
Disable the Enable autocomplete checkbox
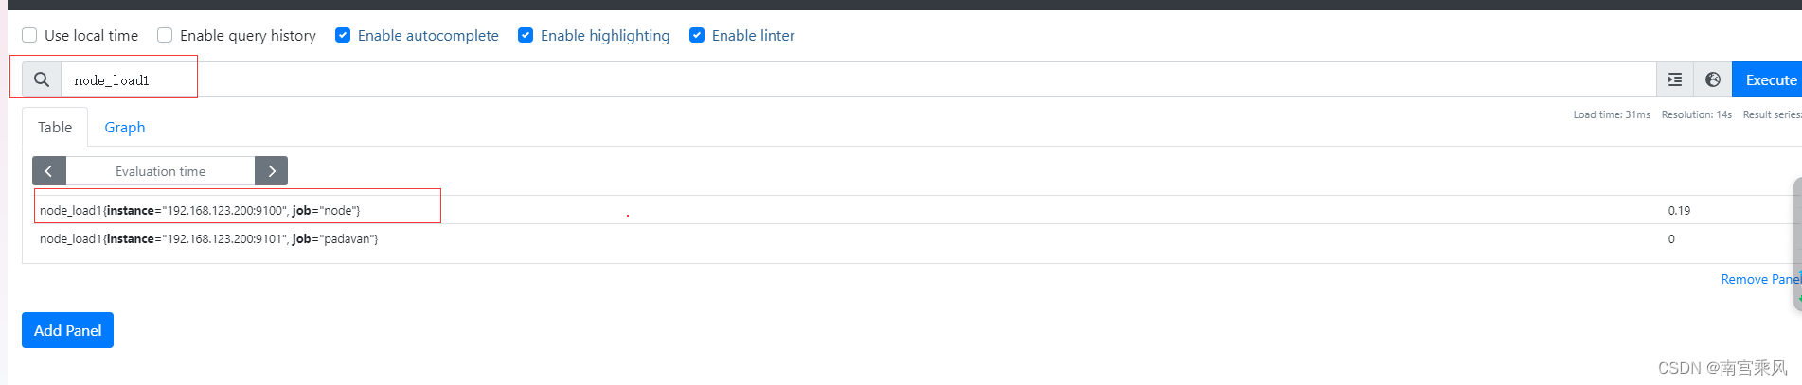(x=343, y=35)
